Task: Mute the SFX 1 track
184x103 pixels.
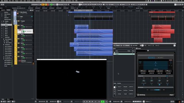Action: (18, 25)
